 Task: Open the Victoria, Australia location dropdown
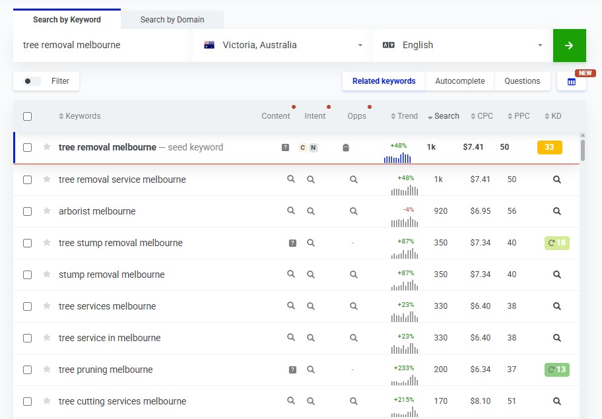pyautogui.click(x=283, y=46)
